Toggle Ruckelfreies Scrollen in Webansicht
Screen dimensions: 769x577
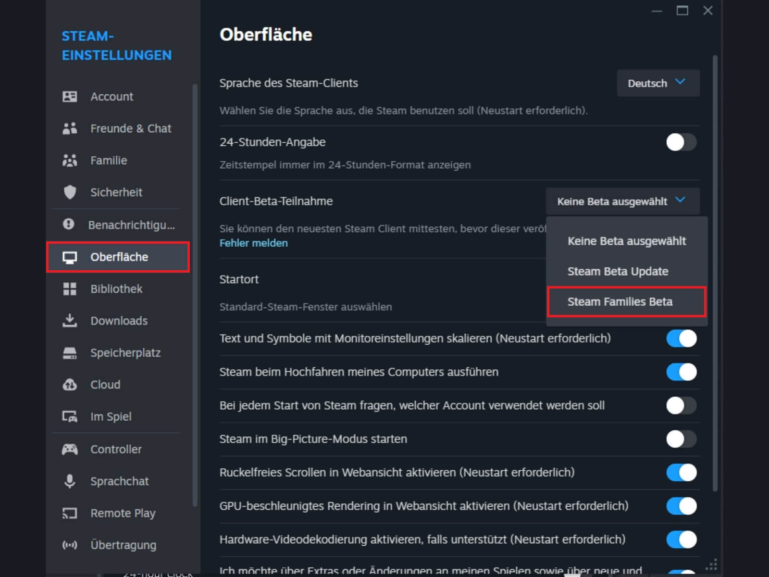pos(681,472)
